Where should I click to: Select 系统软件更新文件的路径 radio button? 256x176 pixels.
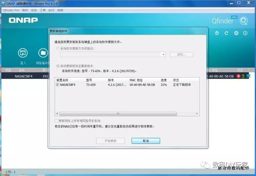58,49
